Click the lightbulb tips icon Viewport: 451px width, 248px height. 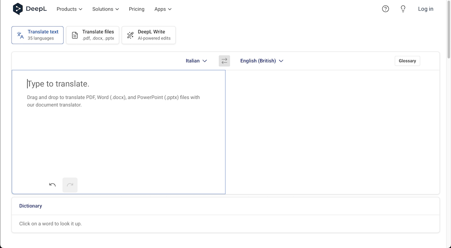click(403, 9)
